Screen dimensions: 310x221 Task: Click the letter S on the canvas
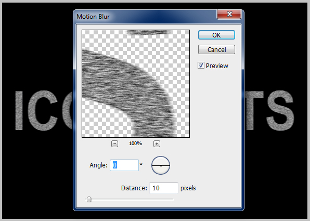click(280, 110)
